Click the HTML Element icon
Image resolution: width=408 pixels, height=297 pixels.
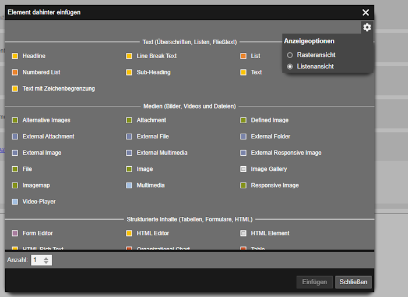coord(243,234)
